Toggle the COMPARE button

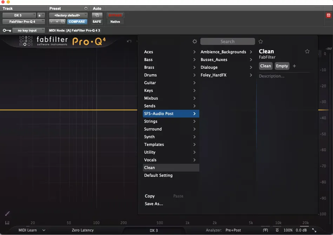pos(77,22)
